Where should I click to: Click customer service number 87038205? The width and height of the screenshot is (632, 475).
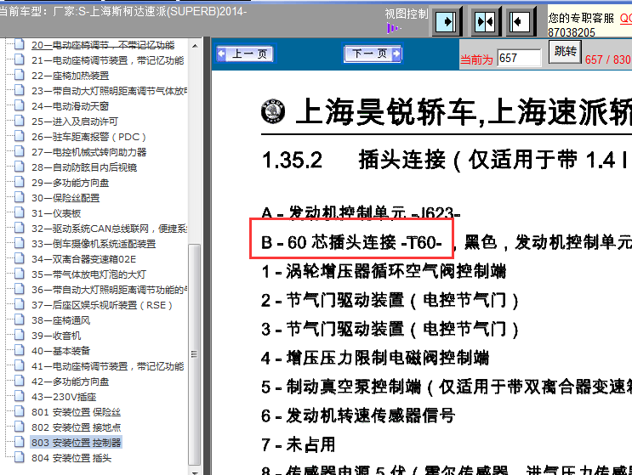[x=571, y=32]
